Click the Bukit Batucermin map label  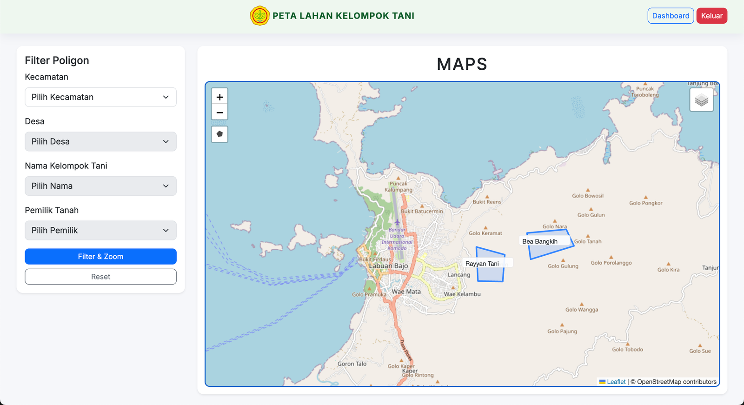[x=422, y=211]
